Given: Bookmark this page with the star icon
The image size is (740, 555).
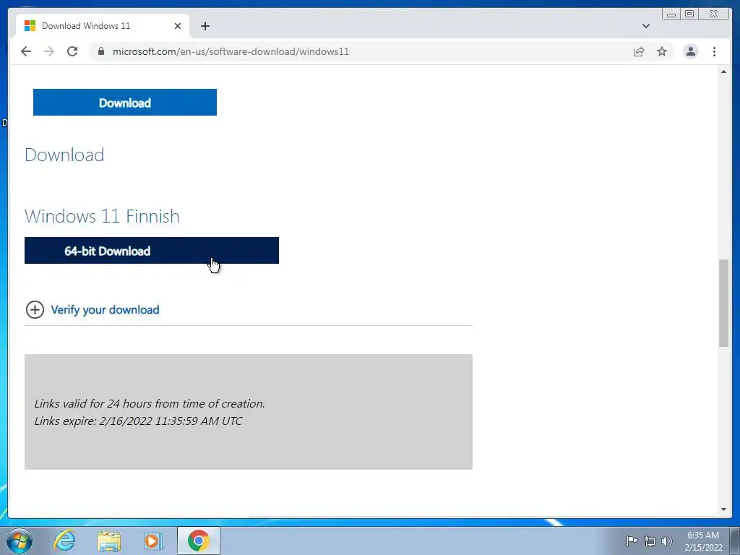Looking at the screenshot, I should (662, 51).
